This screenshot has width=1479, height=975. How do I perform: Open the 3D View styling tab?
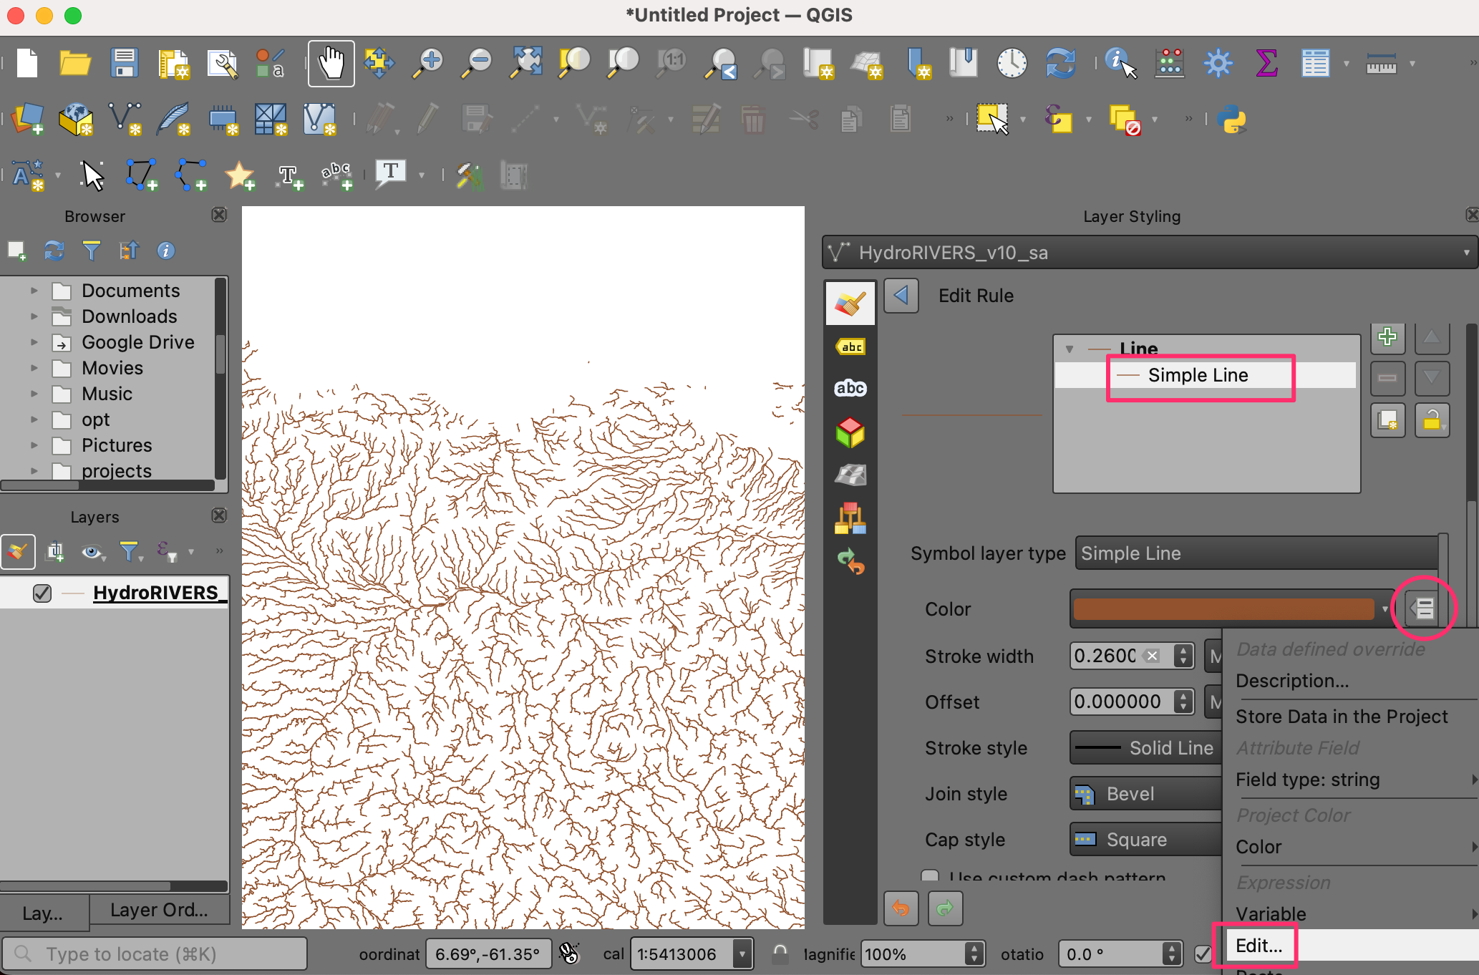[x=850, y=432]
